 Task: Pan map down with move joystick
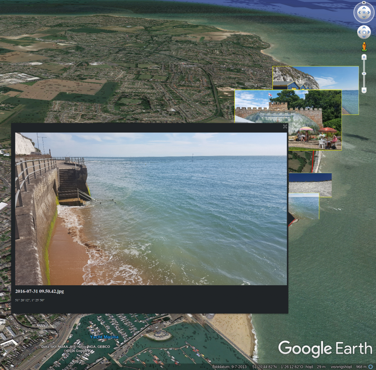(364, 37)
